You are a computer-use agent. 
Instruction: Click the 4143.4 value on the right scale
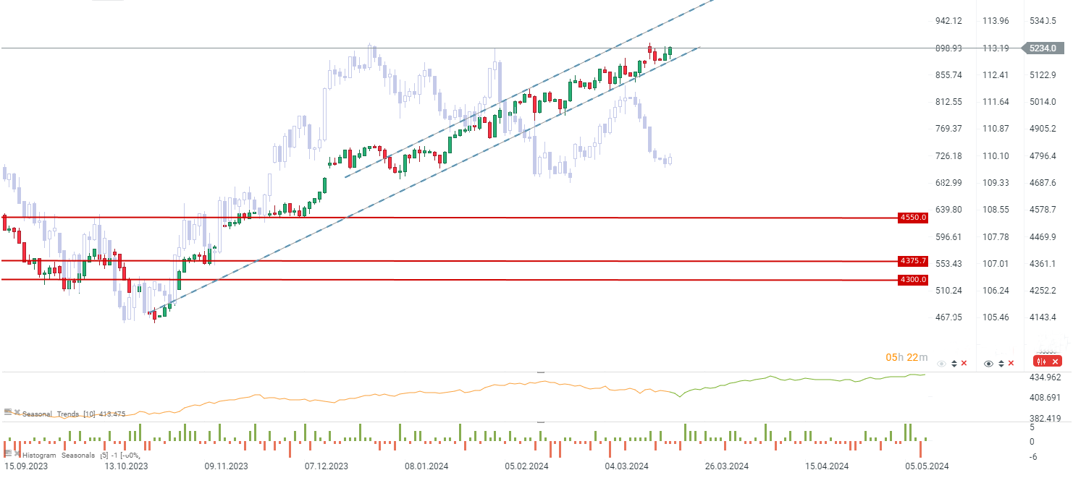1043,317
